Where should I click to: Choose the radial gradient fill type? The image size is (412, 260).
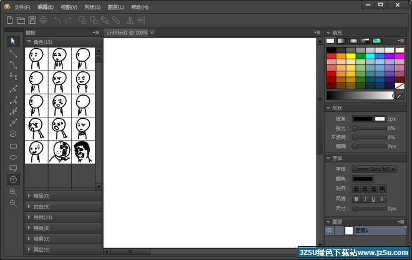tap(353, 41)
